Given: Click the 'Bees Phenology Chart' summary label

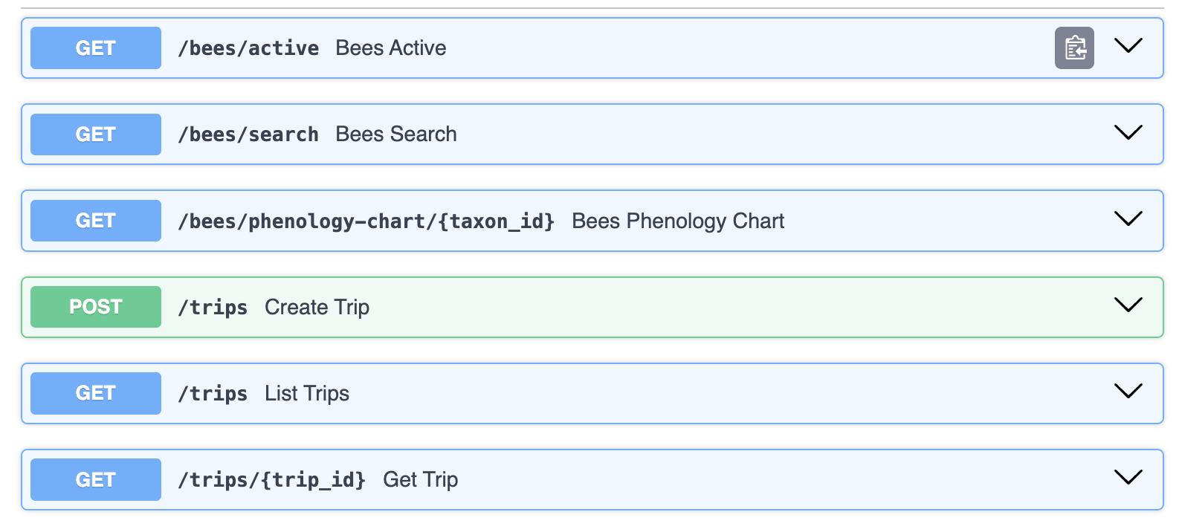Looking at the screenshot, I should point(677,221).
